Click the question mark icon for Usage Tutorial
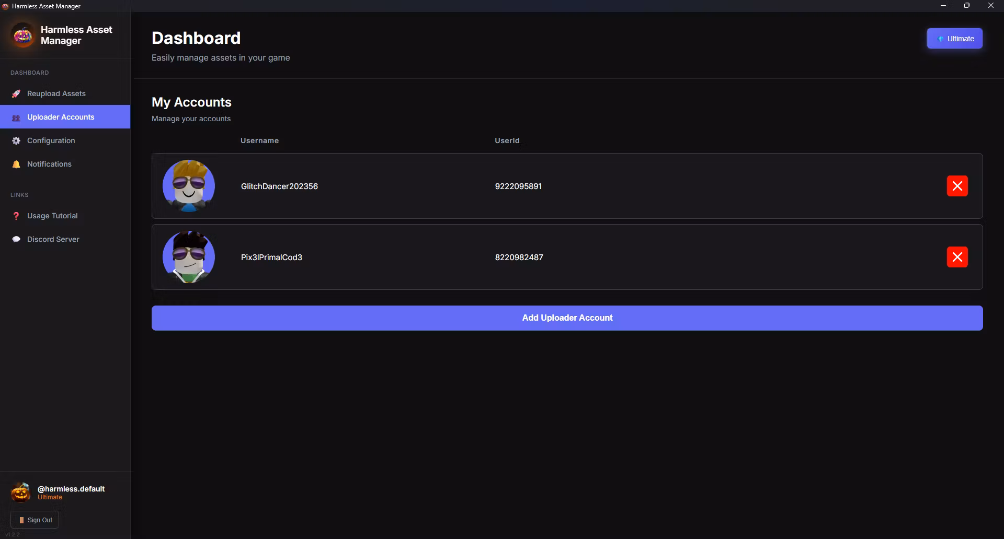1004x539 pixels. (x=16, y=216)
